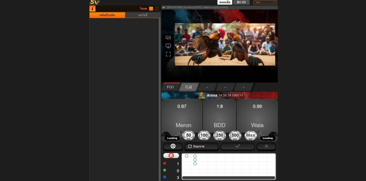
Task: Enter fullscreen mode for the video
Action: coord(168,54)
